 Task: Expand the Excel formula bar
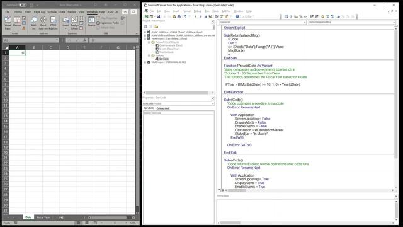point(137,40)
